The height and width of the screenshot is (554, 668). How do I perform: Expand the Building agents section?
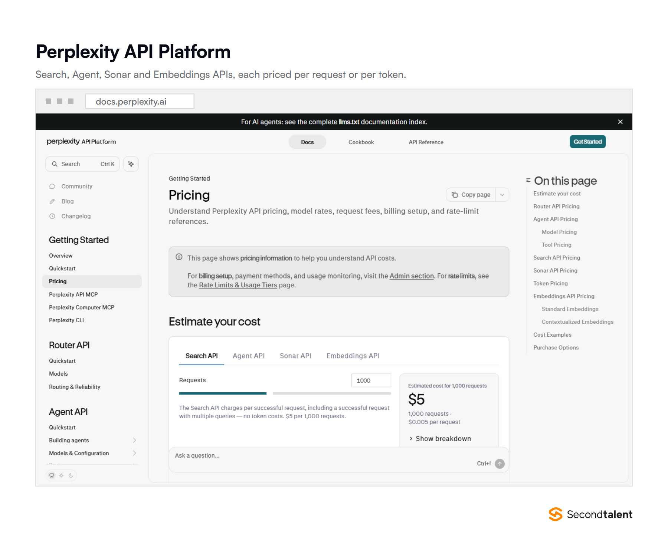(x=134, y=440)
